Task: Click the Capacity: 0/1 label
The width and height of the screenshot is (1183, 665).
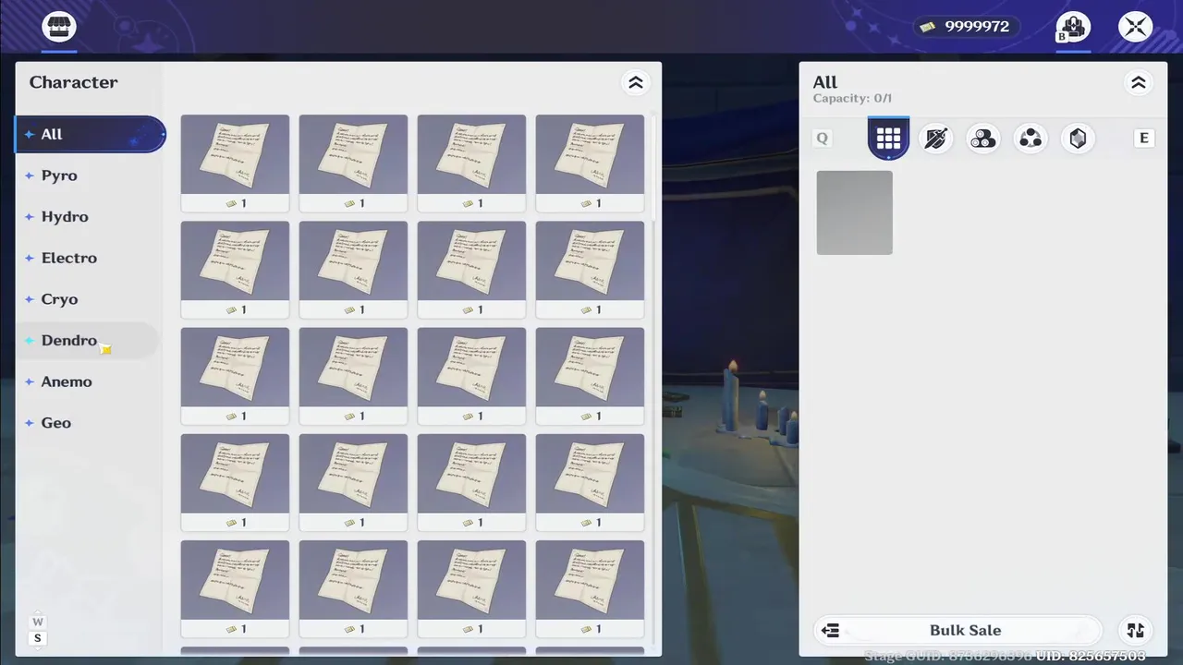Action: tap(852, 99)
